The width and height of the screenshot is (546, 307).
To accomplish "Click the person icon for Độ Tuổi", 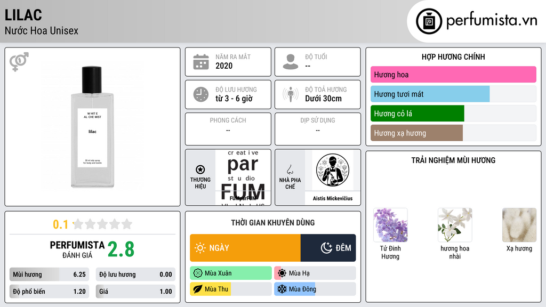I will [291, 62].
